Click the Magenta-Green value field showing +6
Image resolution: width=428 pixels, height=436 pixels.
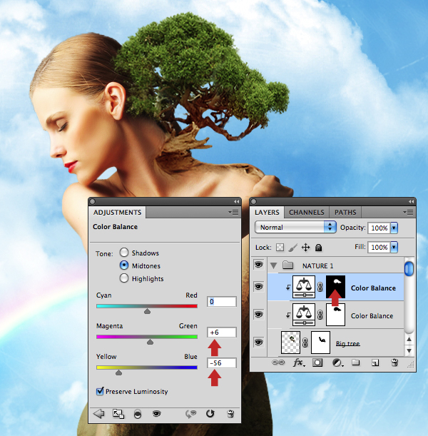coord(222,332)
